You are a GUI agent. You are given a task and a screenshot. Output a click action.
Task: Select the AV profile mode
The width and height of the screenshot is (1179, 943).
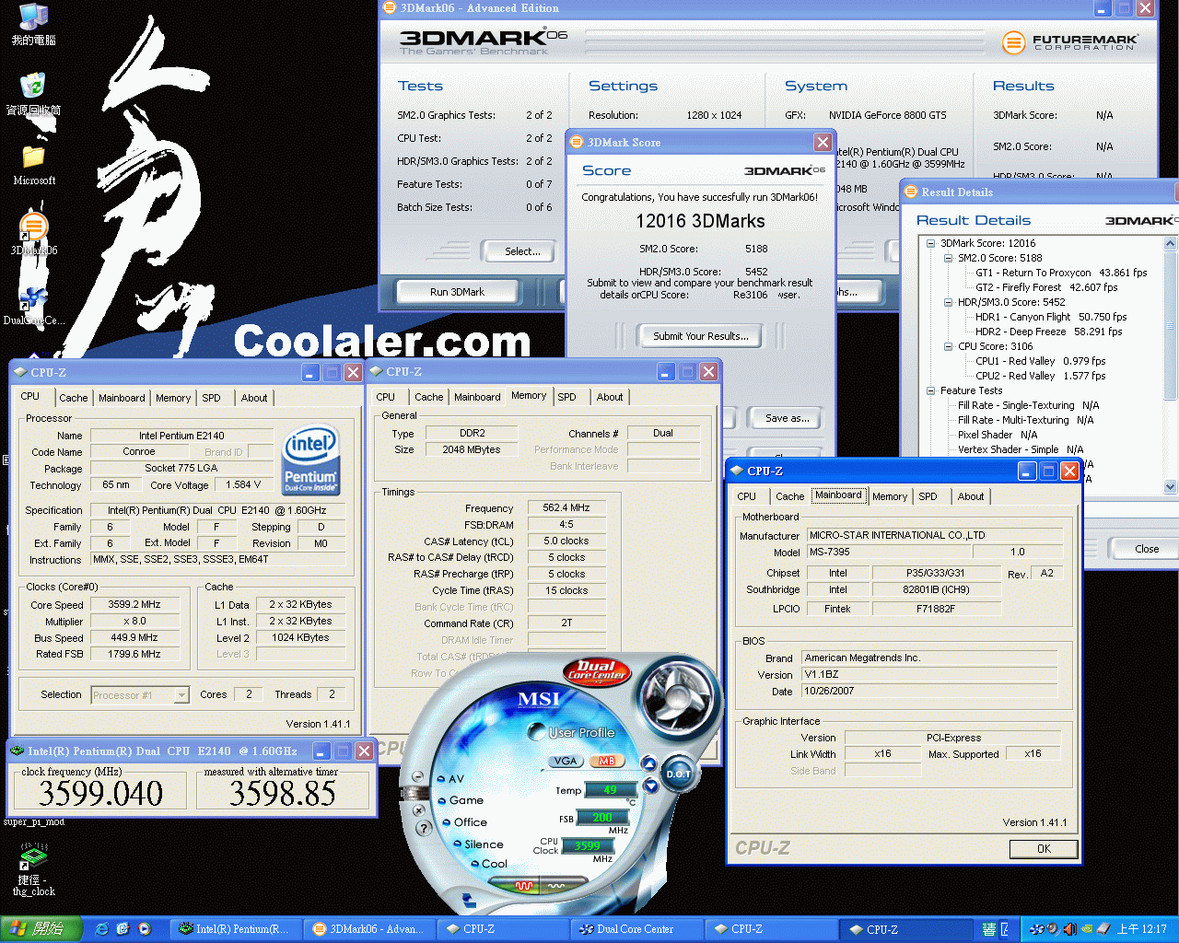point(450,779)
